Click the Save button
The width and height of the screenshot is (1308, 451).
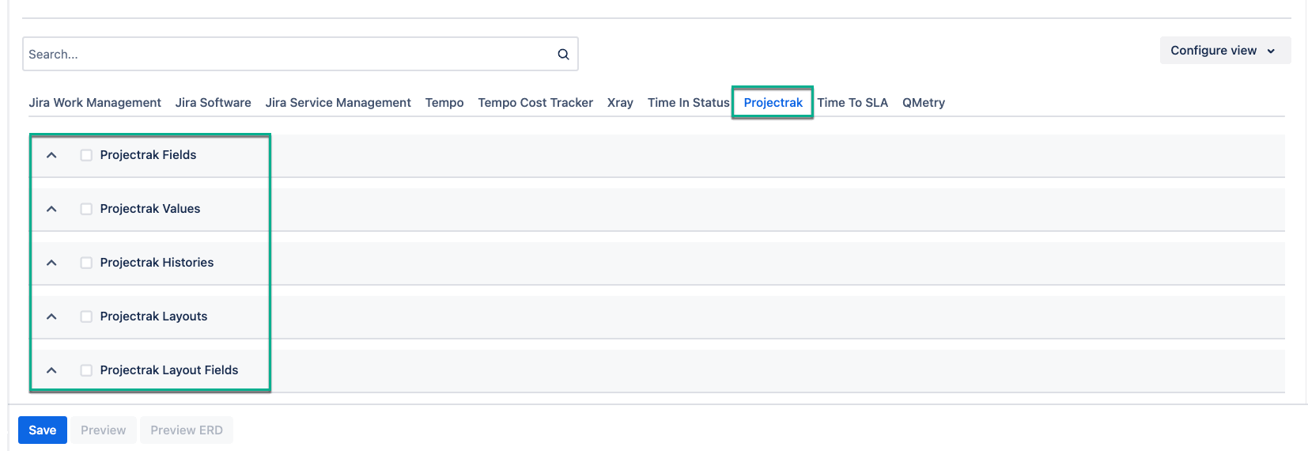(43, 430)
